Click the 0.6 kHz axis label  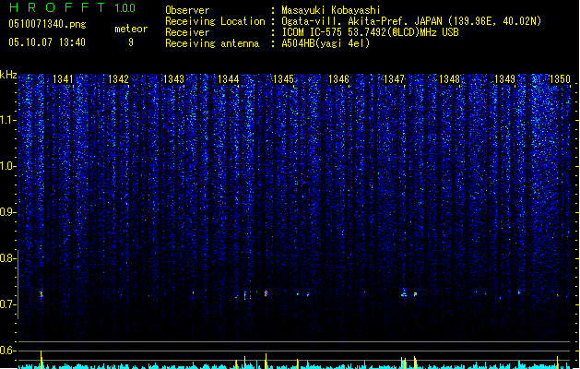(x=7, y=351)
